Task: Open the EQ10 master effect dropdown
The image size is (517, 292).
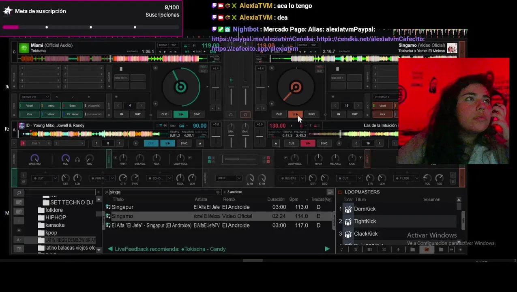Action: point(229,178)
